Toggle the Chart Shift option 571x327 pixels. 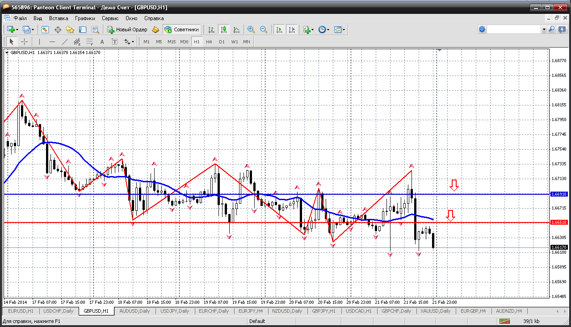(292, 29)
